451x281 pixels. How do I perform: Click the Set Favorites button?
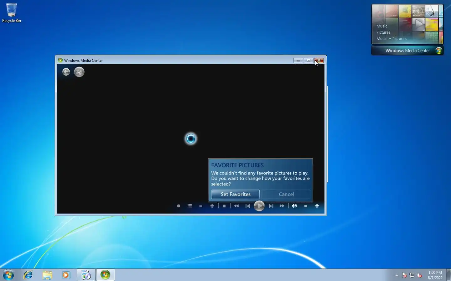tap(235, 194)
